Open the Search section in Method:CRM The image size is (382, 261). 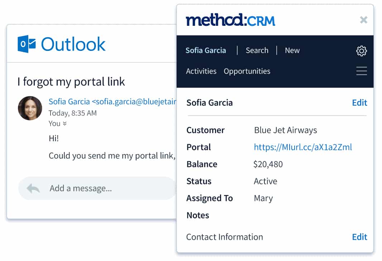click(257, 50)
